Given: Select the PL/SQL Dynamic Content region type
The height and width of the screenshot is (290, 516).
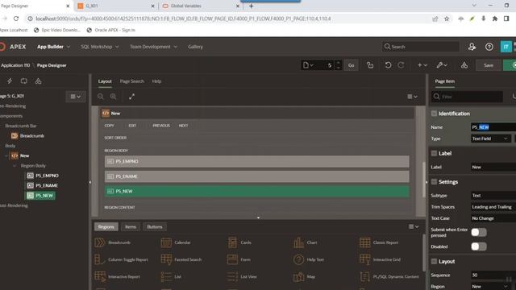Looking at the screenshot, I should click(x=389, y=277).
